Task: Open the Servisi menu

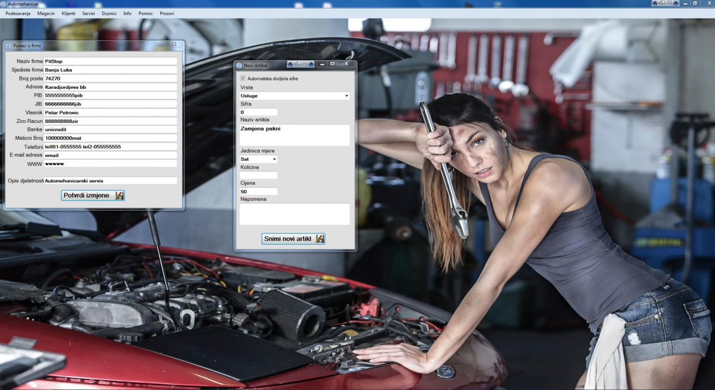Action: (x=88, y=13)
